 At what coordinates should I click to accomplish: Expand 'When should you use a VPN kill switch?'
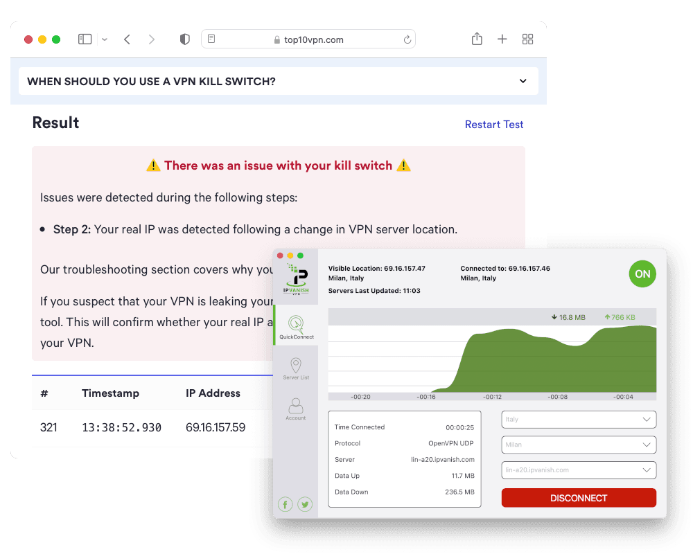pyautogui.click(x=279, y=81)
